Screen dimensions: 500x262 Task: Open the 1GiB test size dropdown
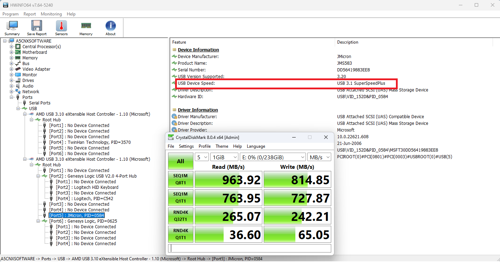pos(224,157)
